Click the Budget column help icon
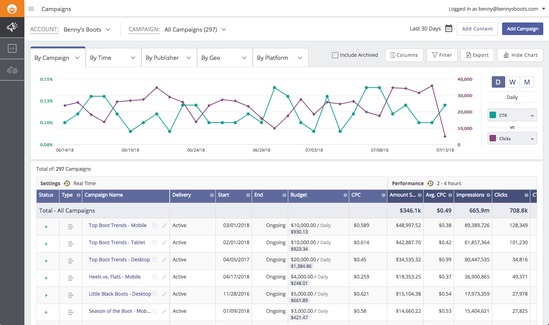The width and height of the screenshot is (549, 325). (x=345, y=195)
